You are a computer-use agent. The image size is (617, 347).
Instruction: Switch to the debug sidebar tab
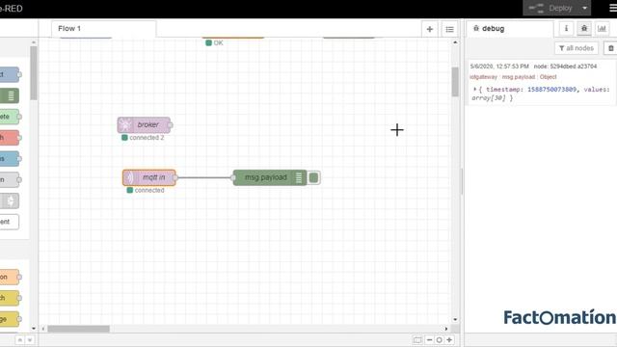point(510,29)
